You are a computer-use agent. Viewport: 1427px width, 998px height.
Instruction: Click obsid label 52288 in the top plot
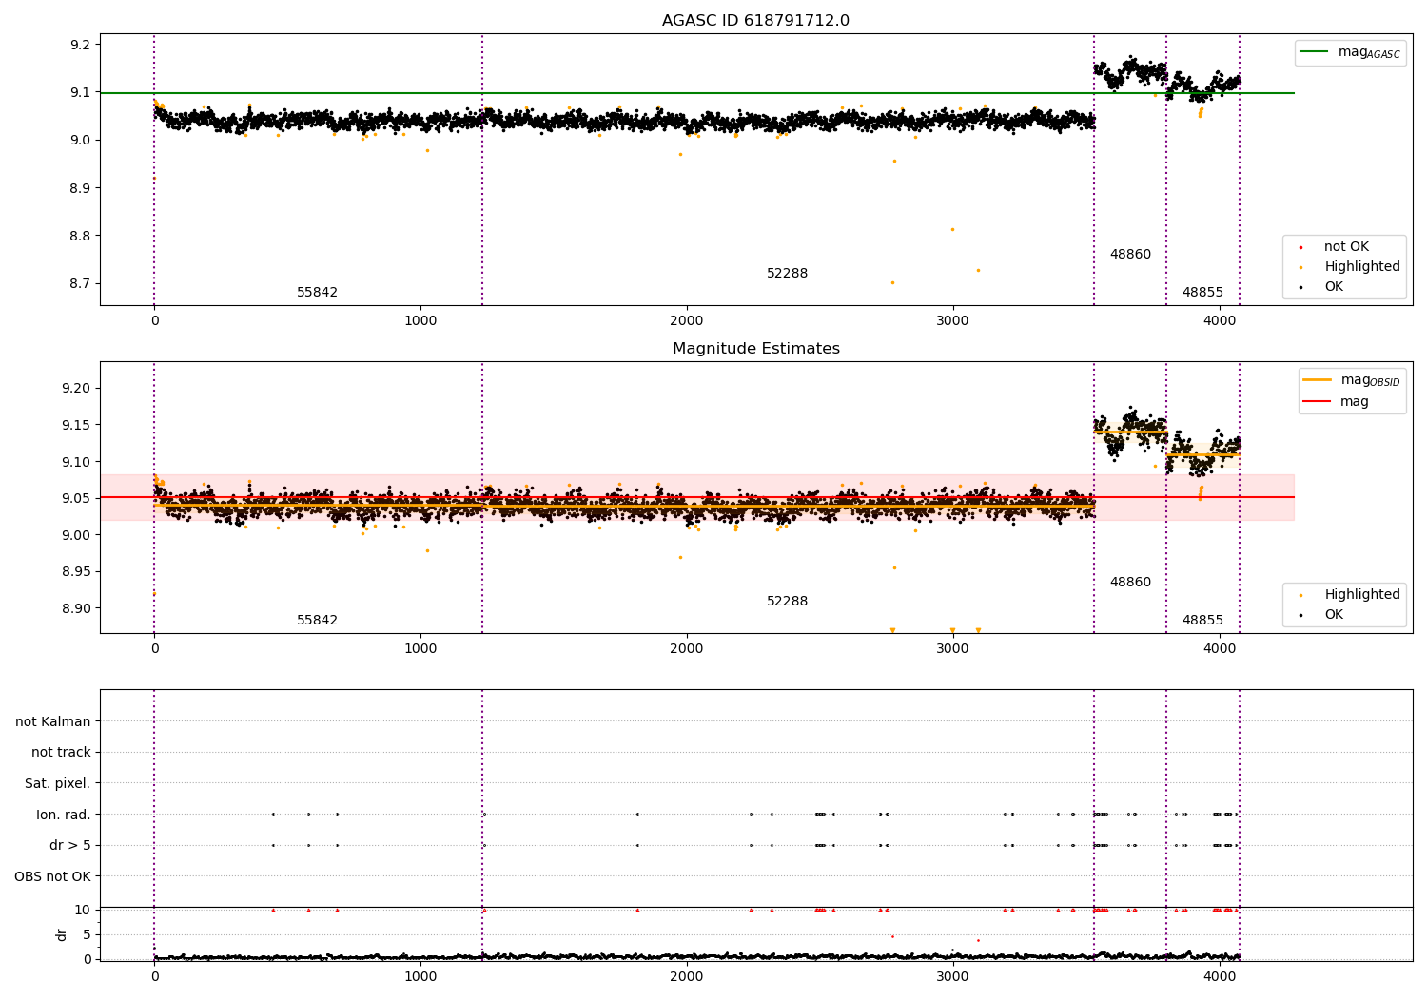coord(787,274)
